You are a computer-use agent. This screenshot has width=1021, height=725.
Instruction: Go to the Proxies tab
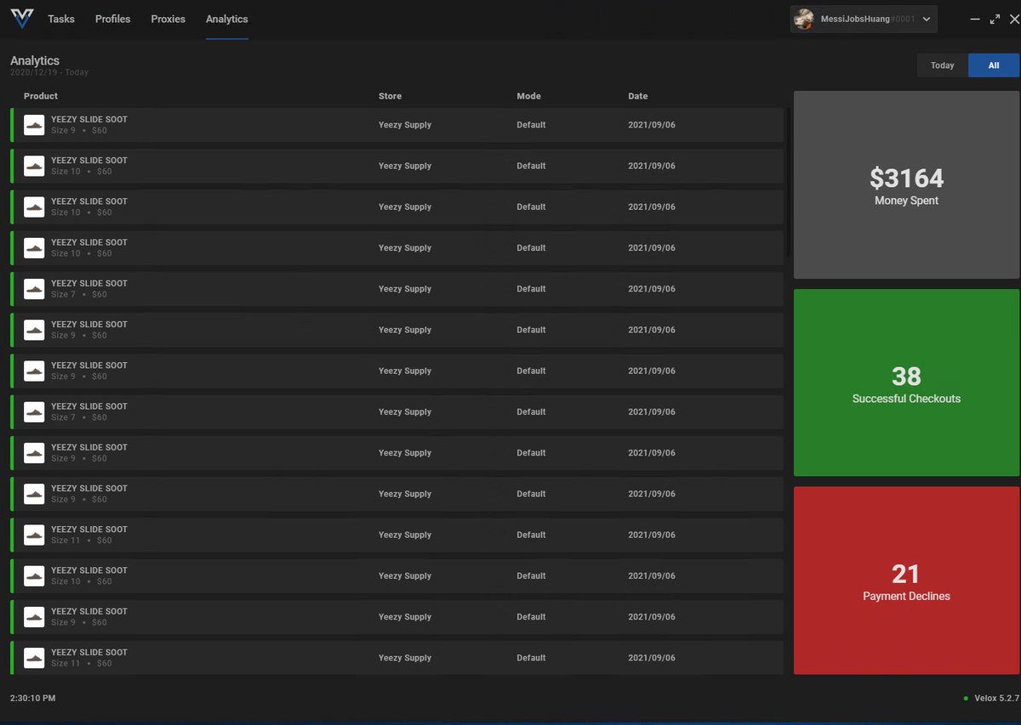tap(168, 19)
